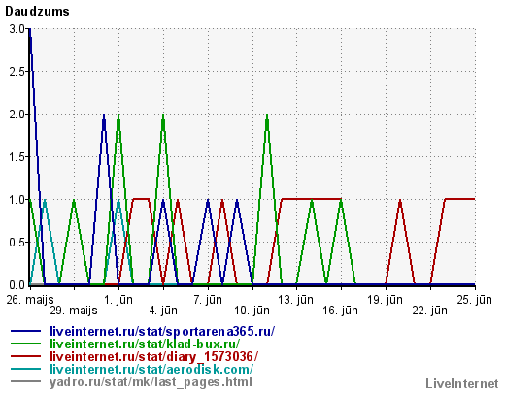Click green peak at 2.0 near 11. jūn
The image size is (505, 393).
click(x=267, y=116)
